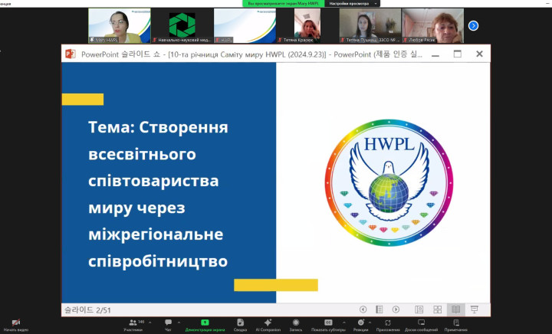Click the Record circle icon

[x=296, y=323]
